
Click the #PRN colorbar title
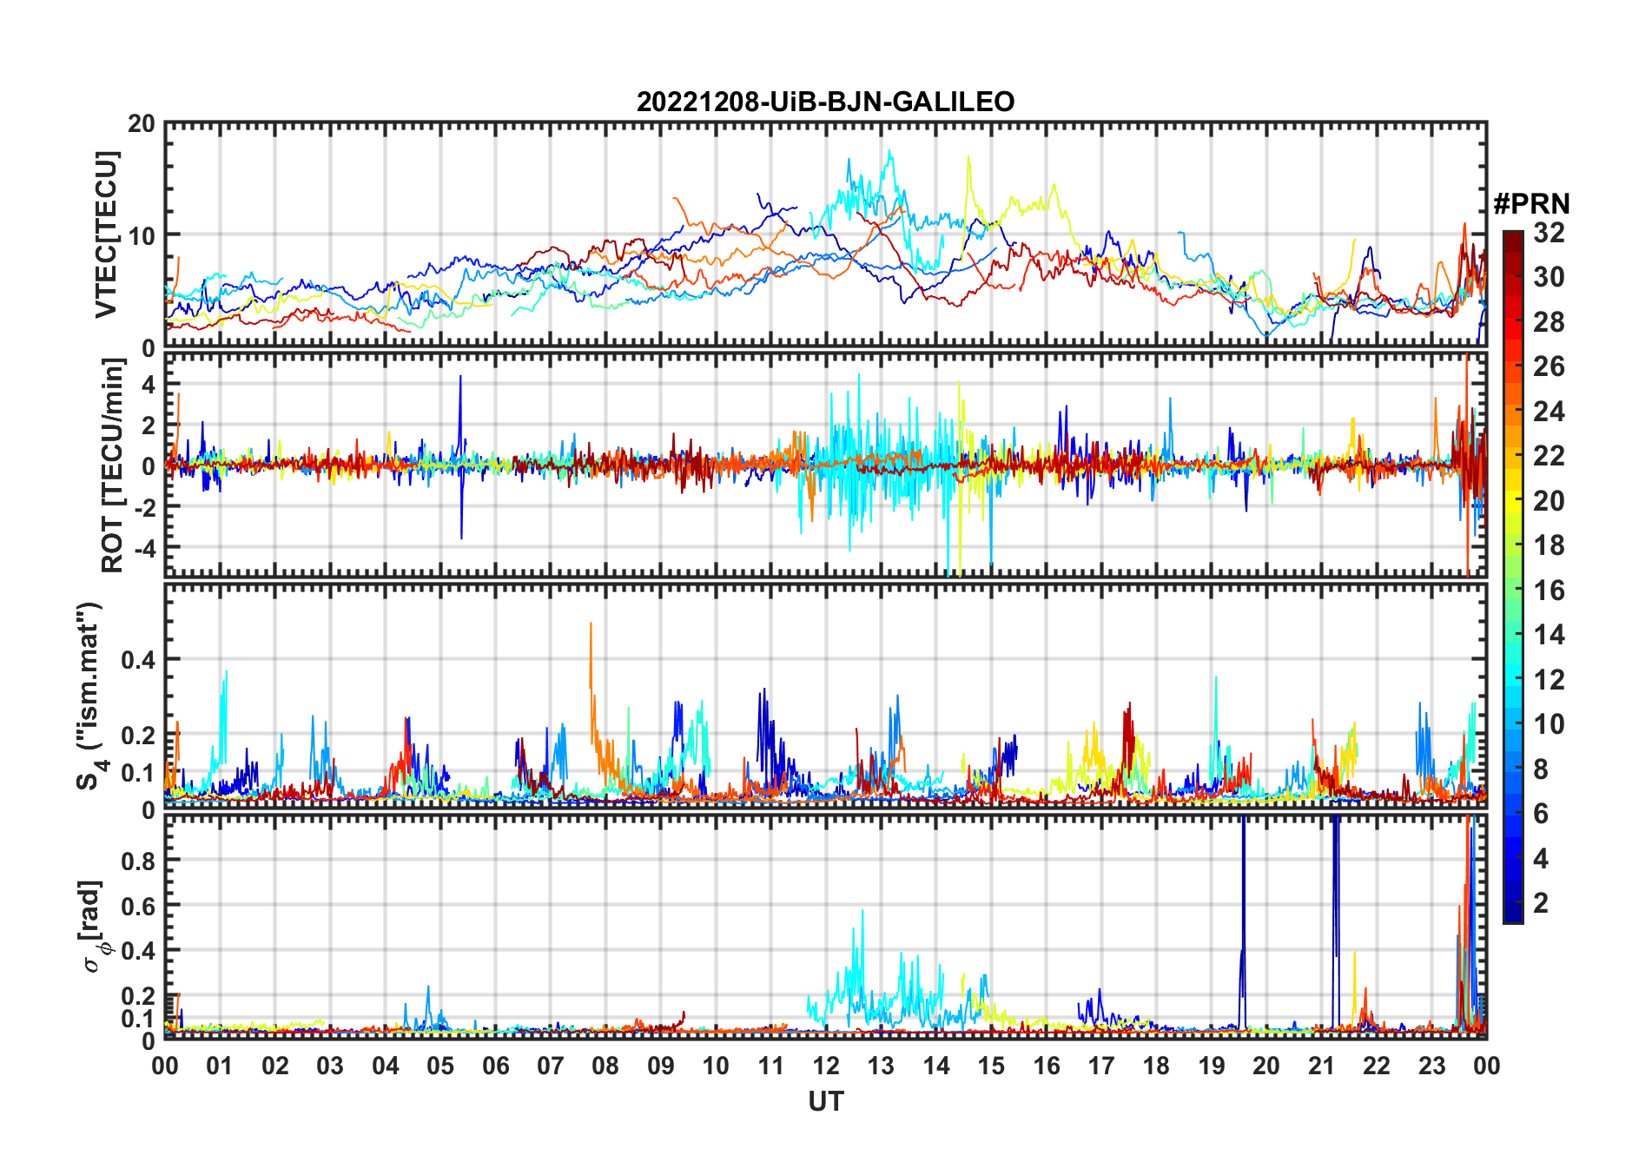click(x=1532, y=204)
